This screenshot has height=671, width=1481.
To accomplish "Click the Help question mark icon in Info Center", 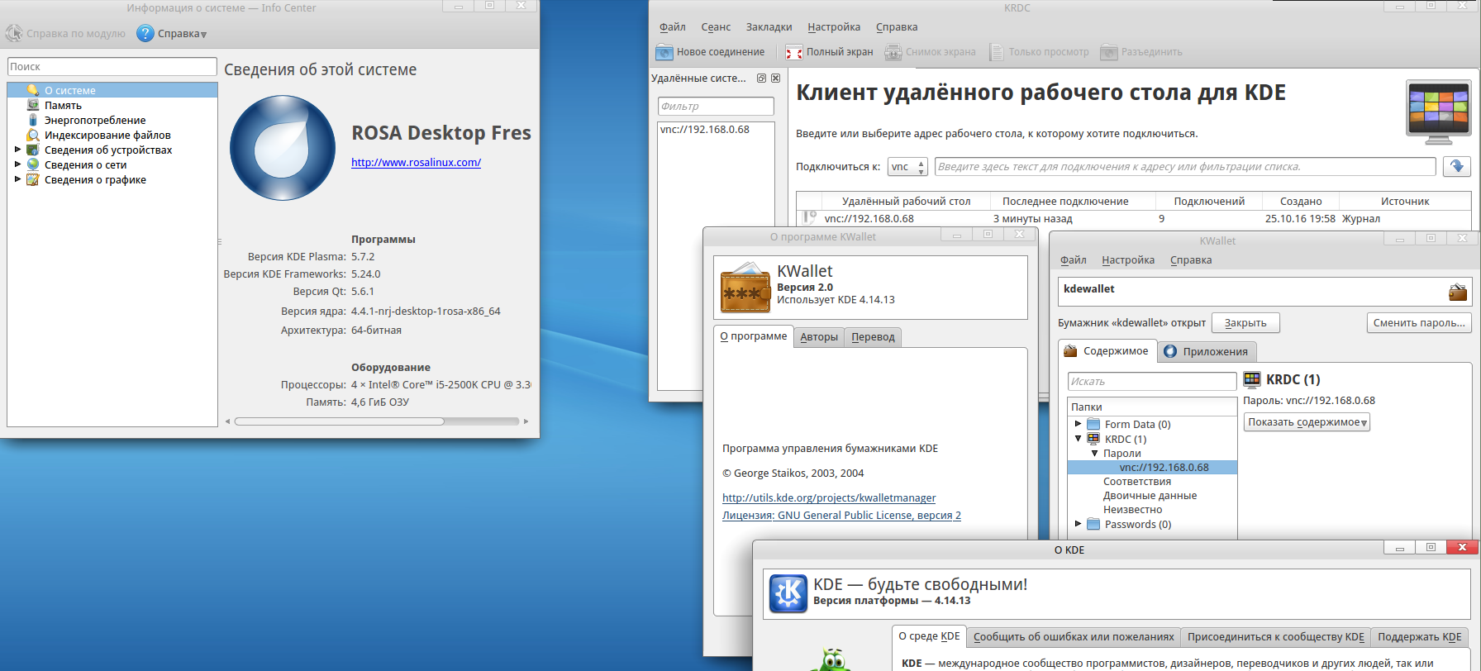I will (145, 34).
